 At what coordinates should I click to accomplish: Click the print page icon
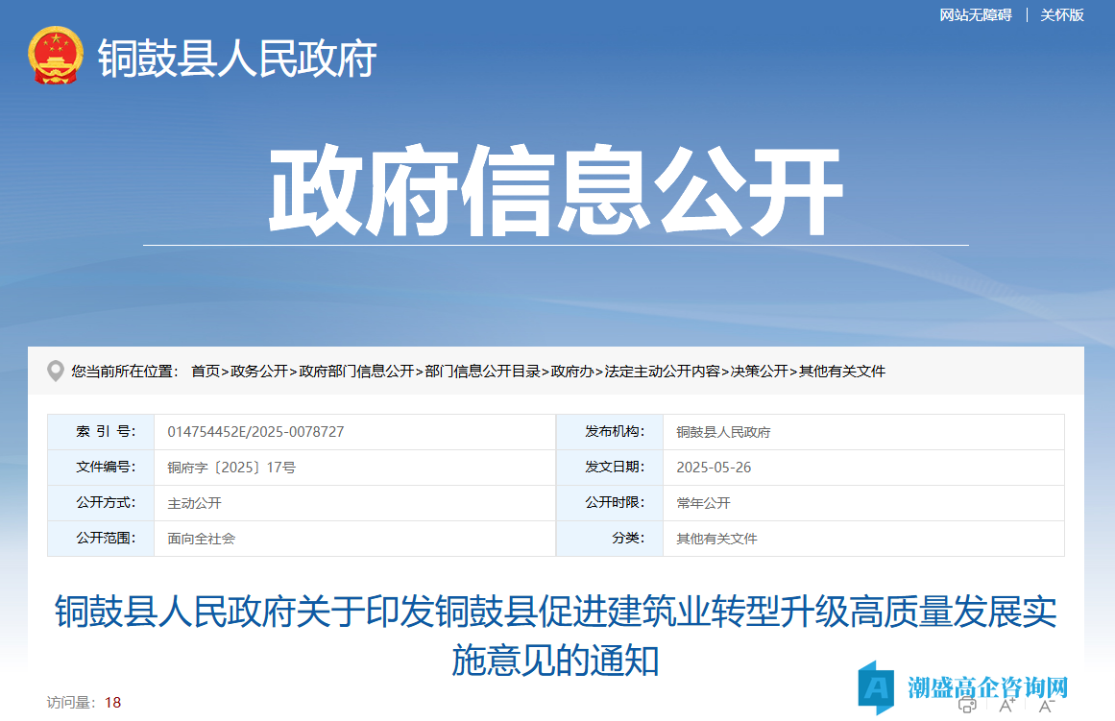coord(968,706)
